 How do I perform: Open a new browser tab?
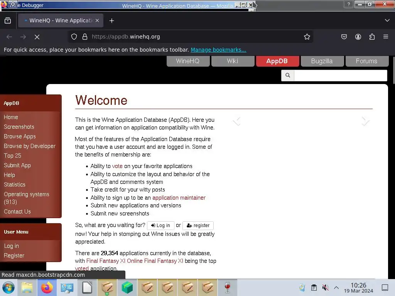(x=111, y=21)
